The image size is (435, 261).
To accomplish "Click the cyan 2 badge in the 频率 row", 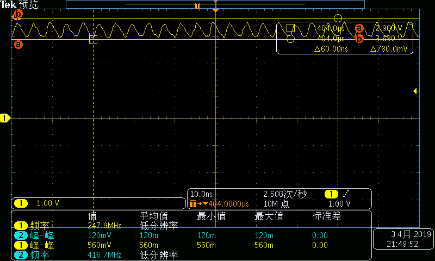I will tap(21, 255).
